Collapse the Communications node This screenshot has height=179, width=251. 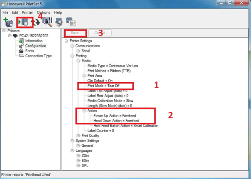coord(72,46)
